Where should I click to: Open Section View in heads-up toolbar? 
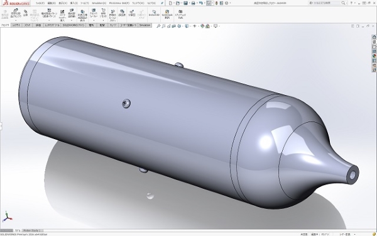[x=174, y=26]
